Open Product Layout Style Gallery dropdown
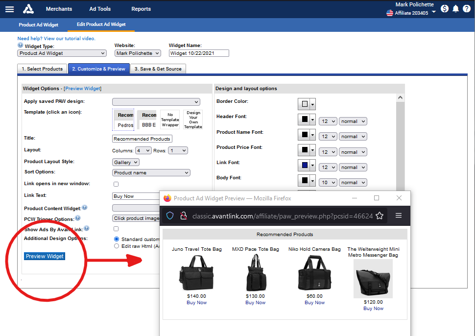Viewport: 475px width, 336px height. 126,163
